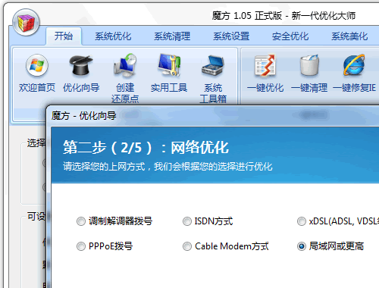This screenshot has height=288, width=379.
Task: Click the 魔方 1.05 正式版 main window title
Action: pos(283,16)
